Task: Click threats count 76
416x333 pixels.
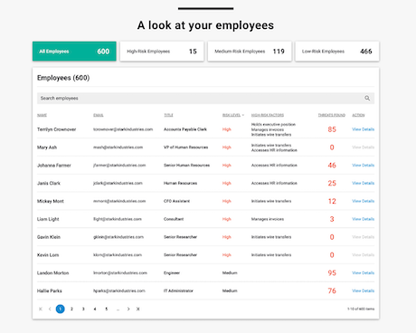Action: click(332, 290)
